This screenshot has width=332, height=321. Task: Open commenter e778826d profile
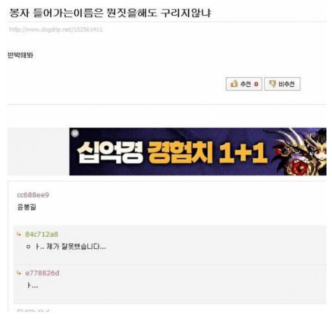coord(42,273)
